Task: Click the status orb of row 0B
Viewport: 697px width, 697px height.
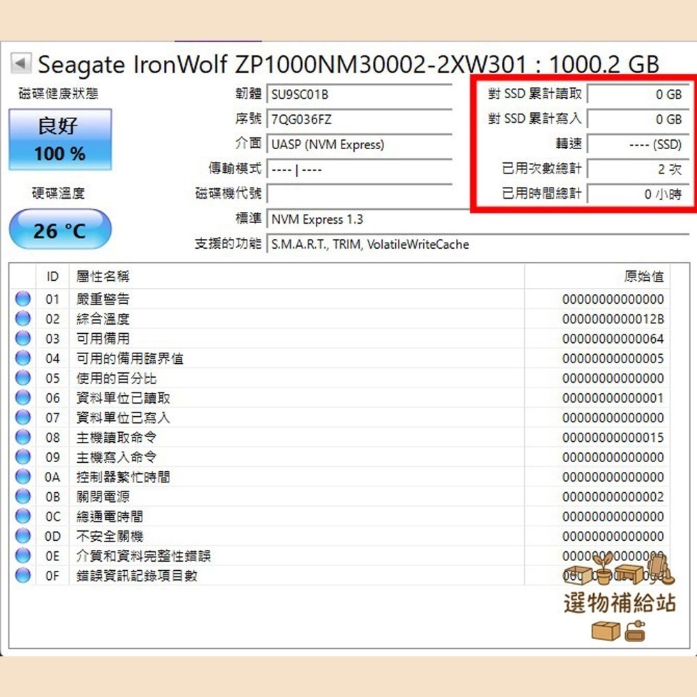Action: pos(23,496)
